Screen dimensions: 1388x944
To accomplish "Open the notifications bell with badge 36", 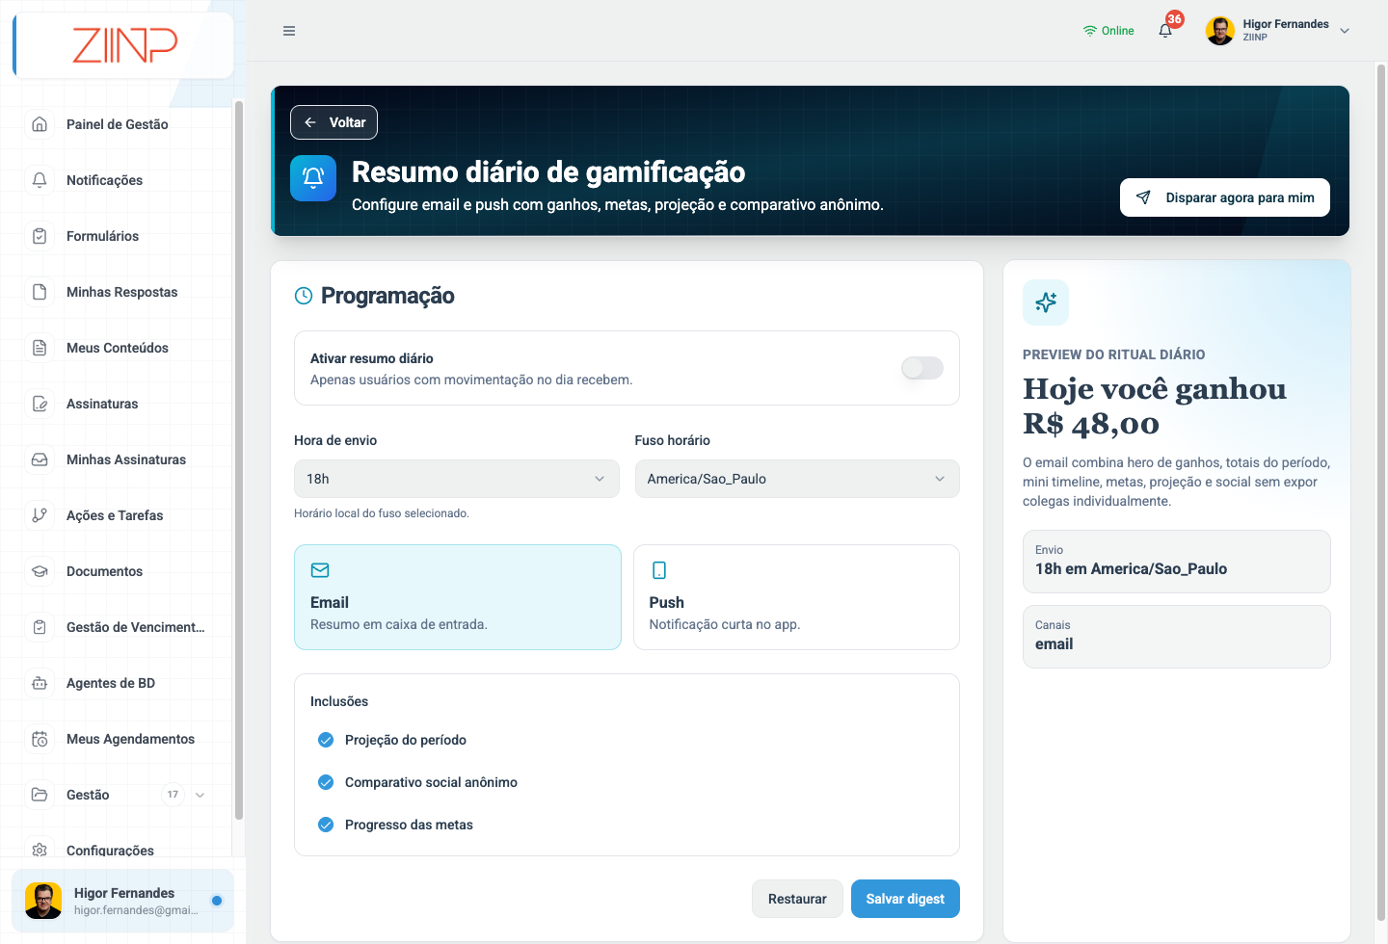I will coord(1165,31).
